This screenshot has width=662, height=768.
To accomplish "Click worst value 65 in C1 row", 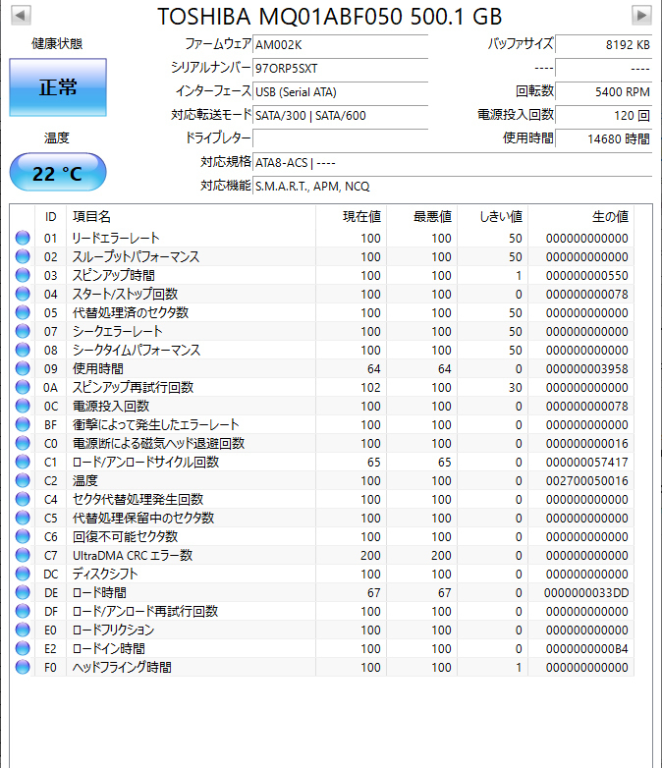I will coord(444,463).
